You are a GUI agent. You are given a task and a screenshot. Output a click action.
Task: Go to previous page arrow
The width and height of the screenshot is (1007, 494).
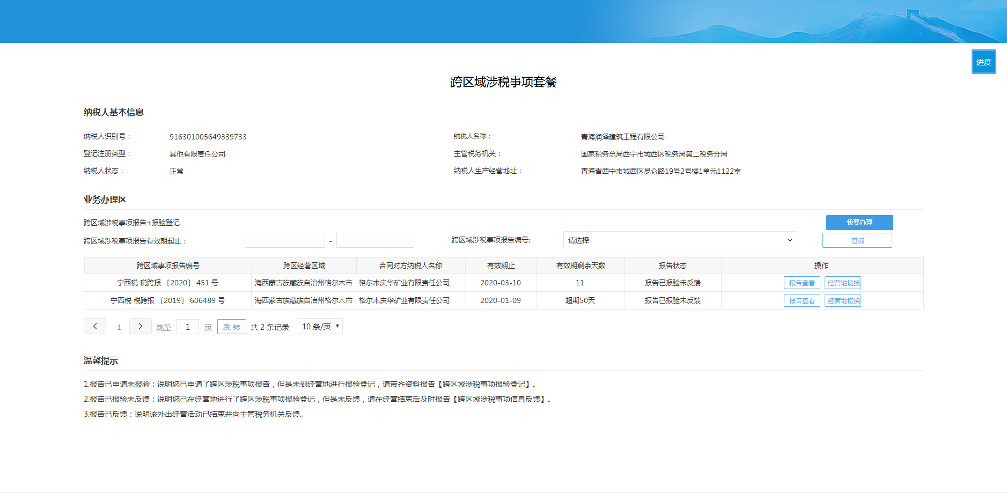click(x=95, y=326)
